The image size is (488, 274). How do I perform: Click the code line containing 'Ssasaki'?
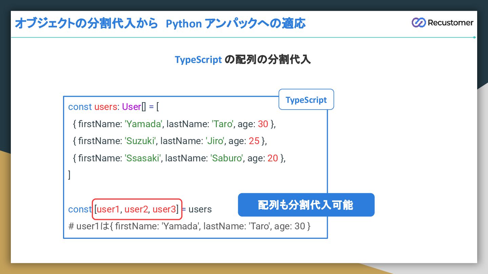click(179, 158)
